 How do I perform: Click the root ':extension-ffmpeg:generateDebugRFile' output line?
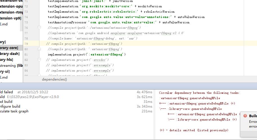190,98
